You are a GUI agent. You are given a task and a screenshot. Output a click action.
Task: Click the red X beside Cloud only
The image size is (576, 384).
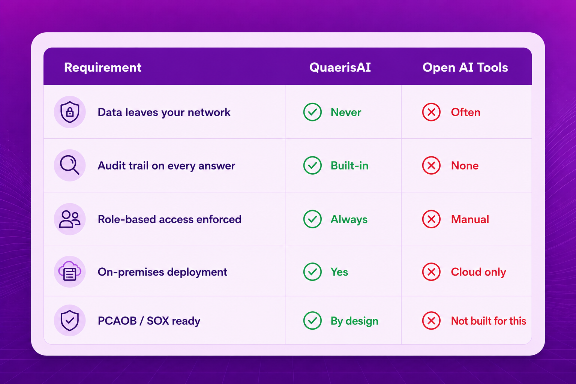(x=431, y=271)
